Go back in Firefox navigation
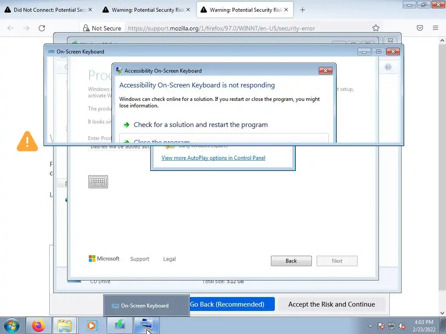446x334 pixels. [10, 28]
